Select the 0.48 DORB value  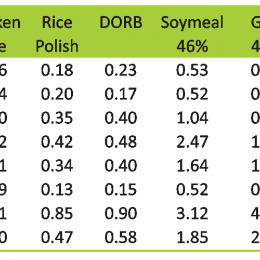tap(121, 142)
